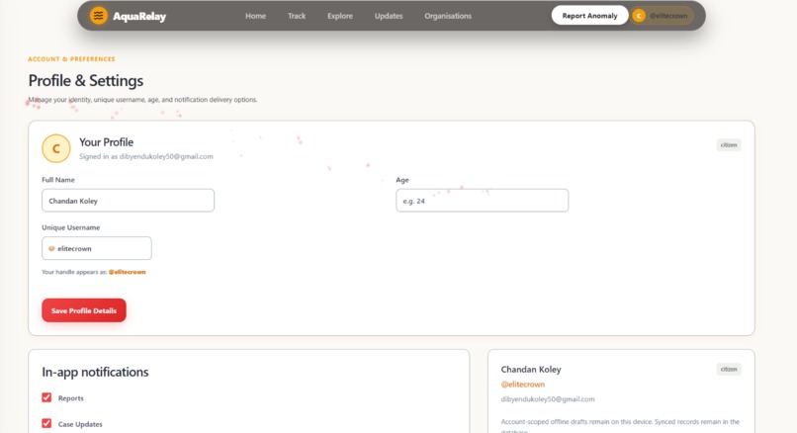This screenshot has width=797, height=433.
Task: Click the large profile avatar circle
Action: [x=56, y=148]
